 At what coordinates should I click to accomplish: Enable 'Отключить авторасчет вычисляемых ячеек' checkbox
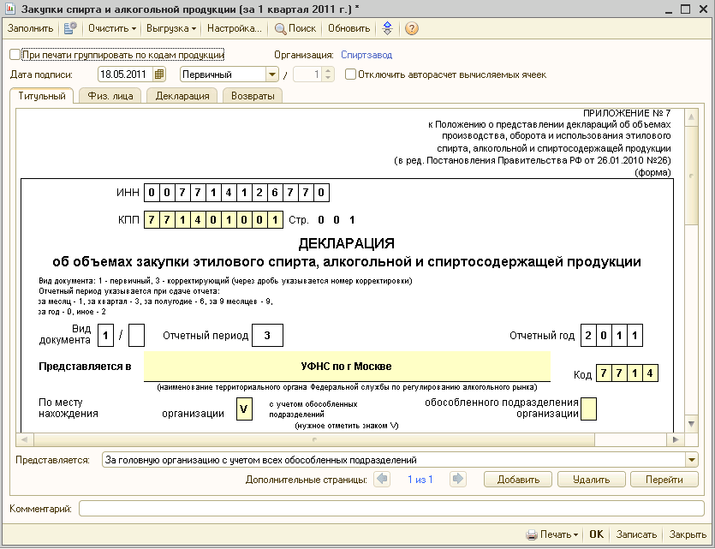pyautogui.click(x=350, y=75)
